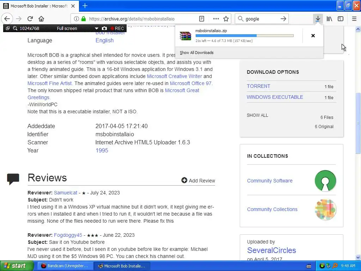Open a new browser tab

[85, 6]
